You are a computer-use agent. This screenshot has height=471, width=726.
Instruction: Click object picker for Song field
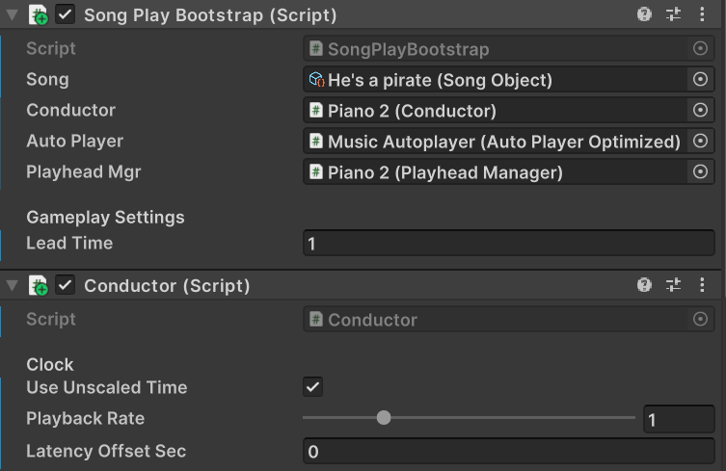(x=701, y=79)
